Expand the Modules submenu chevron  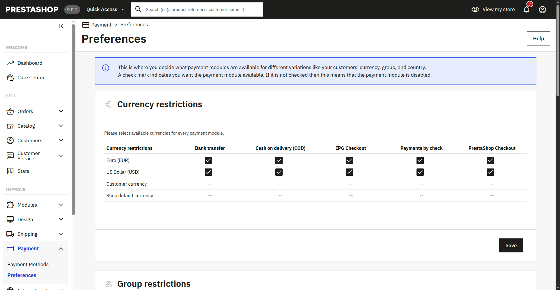[61, 205]
